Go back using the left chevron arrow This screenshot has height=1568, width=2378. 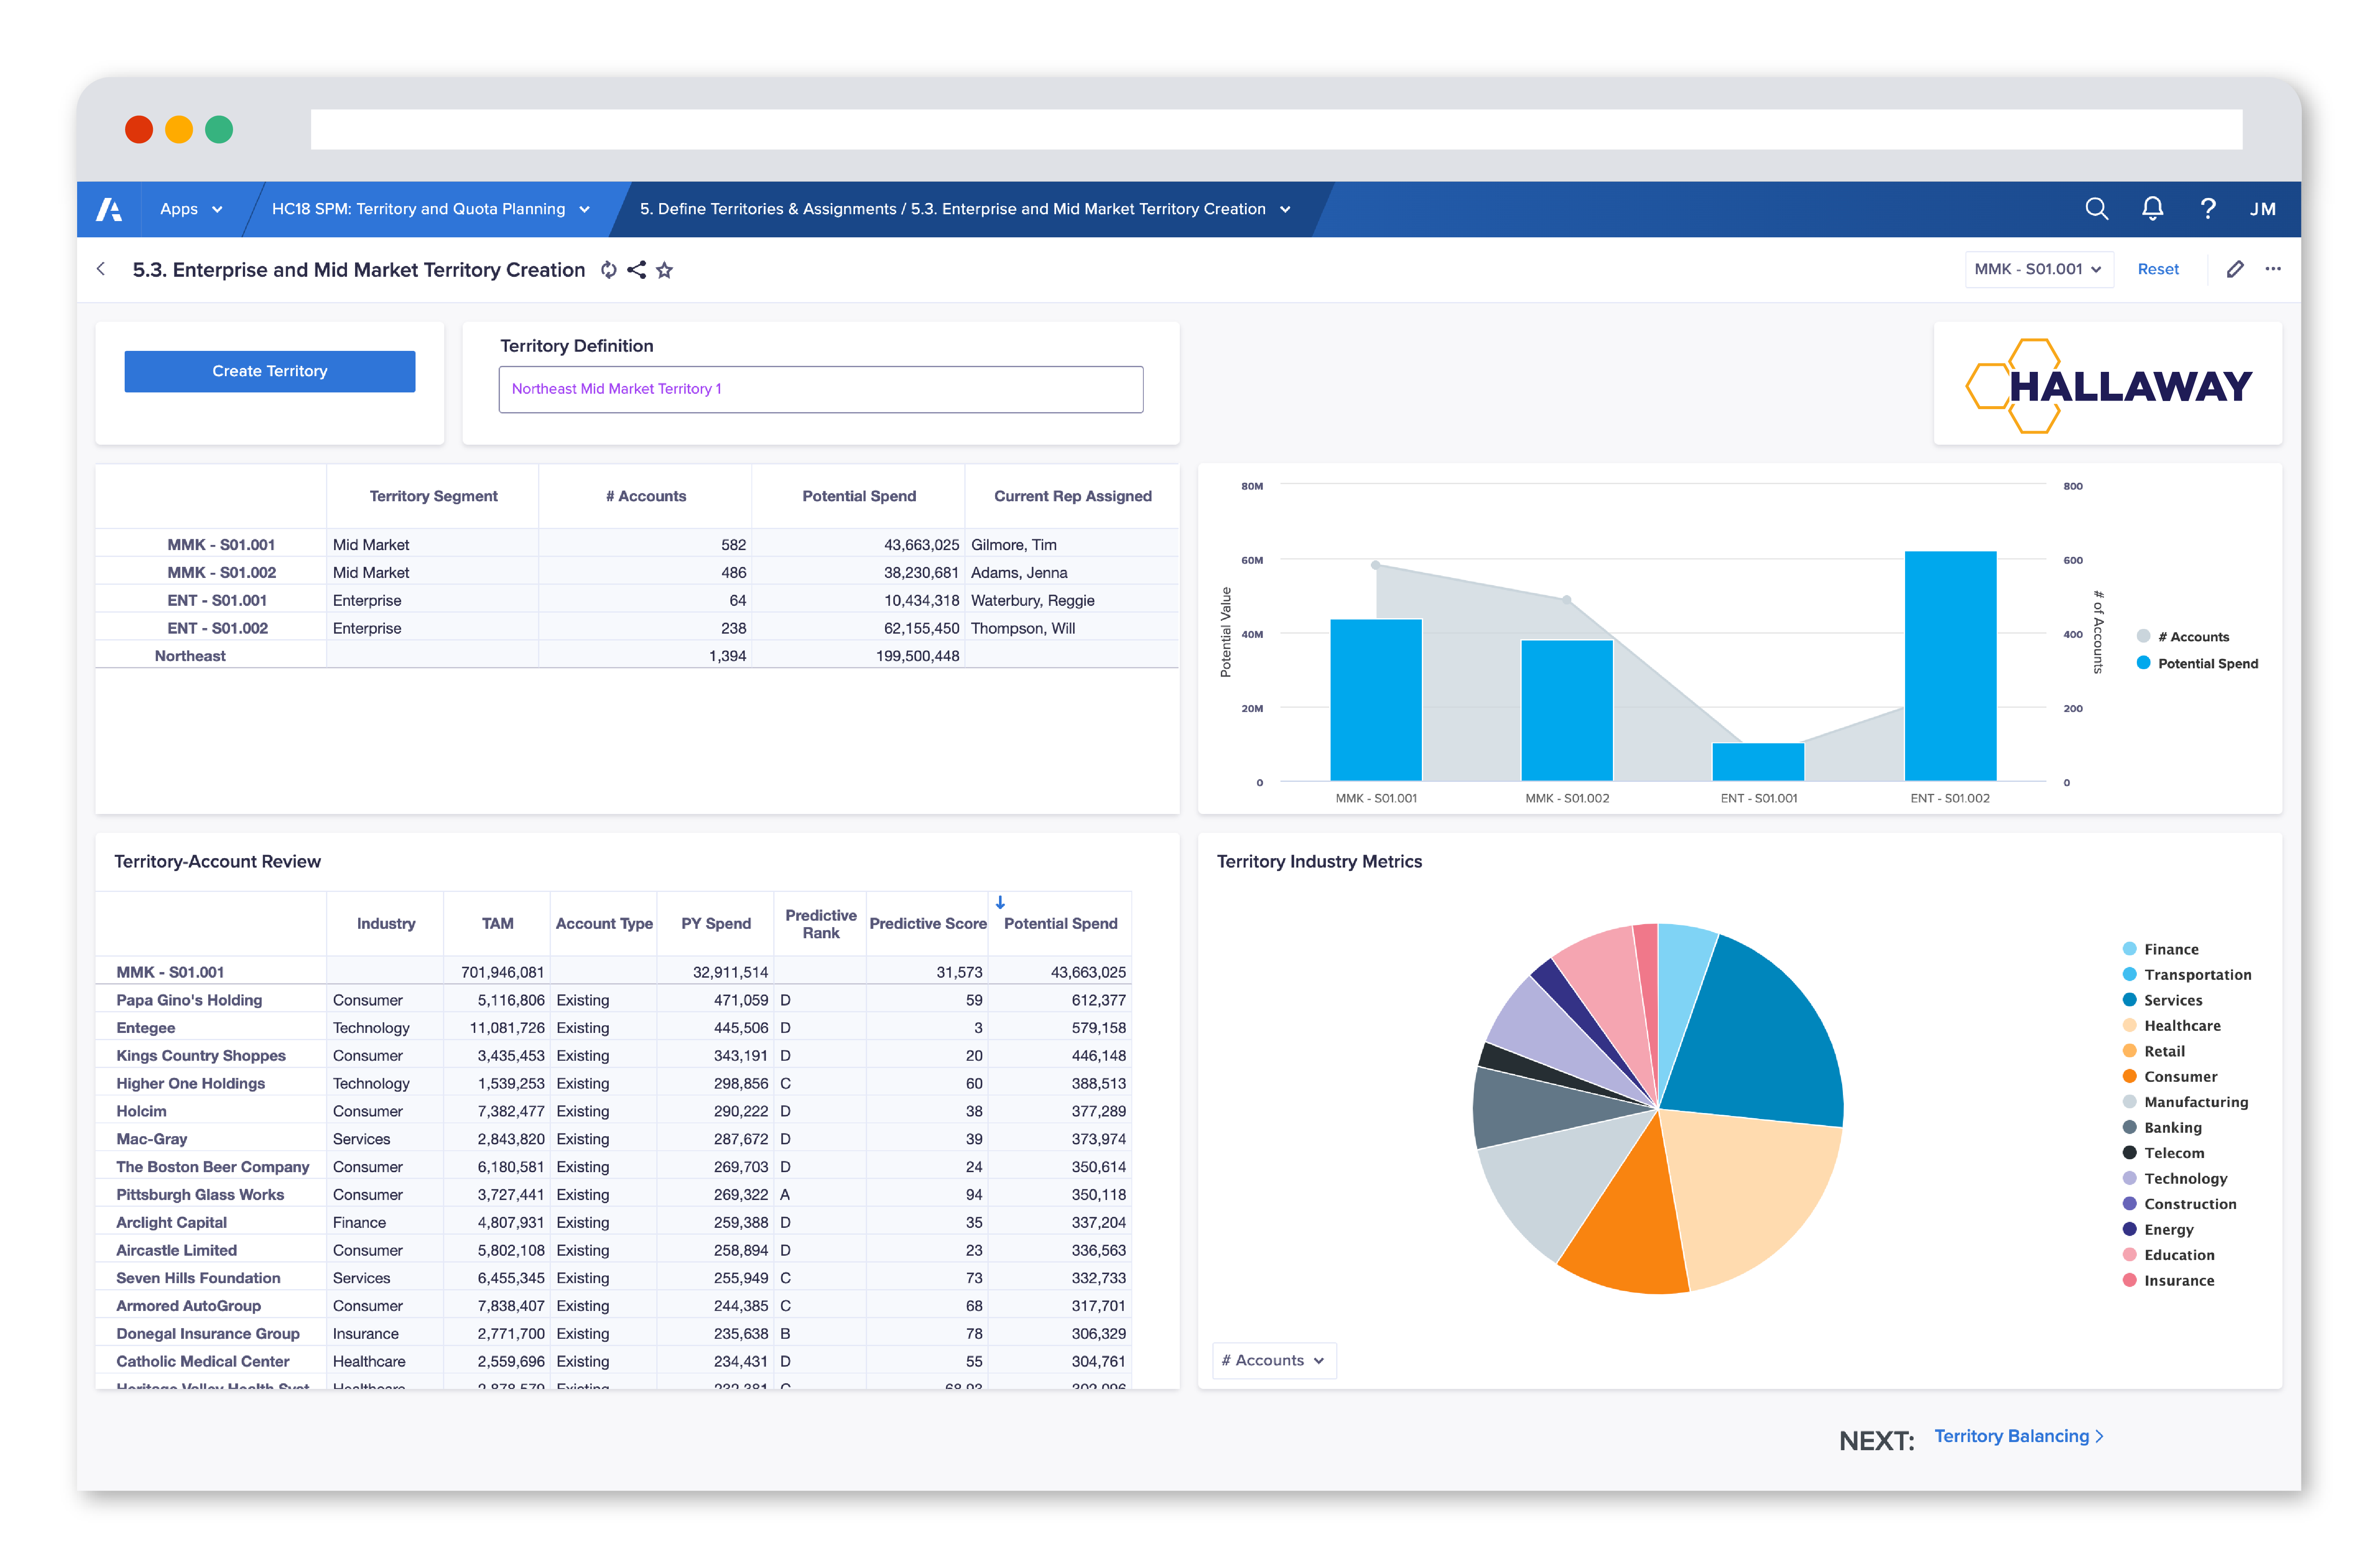coord(101,269)
